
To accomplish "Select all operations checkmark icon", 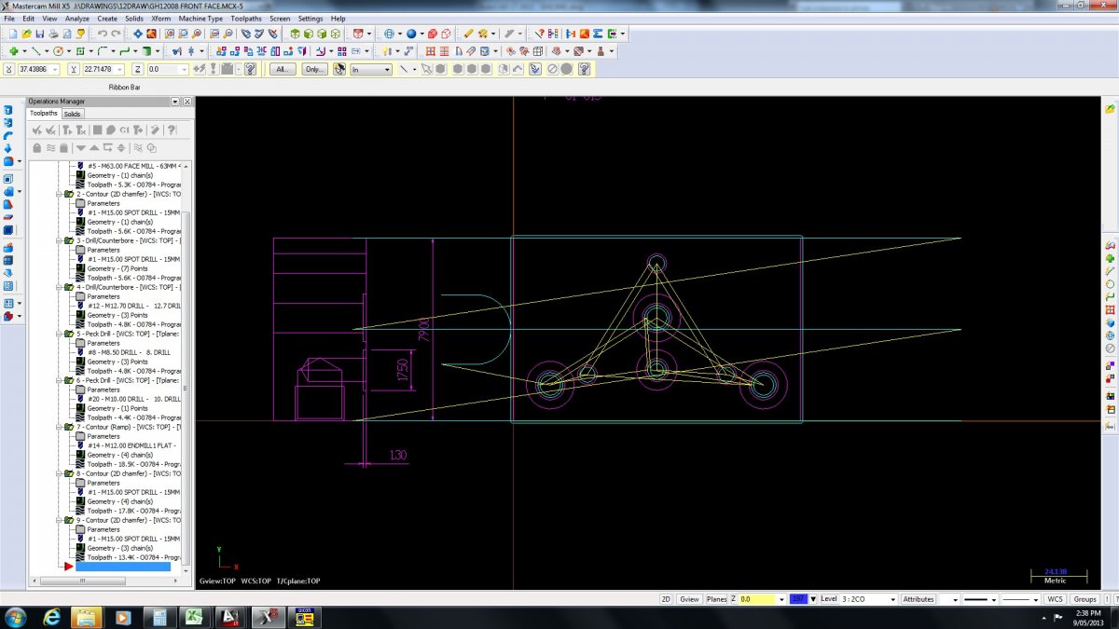I will coord(36,130).
